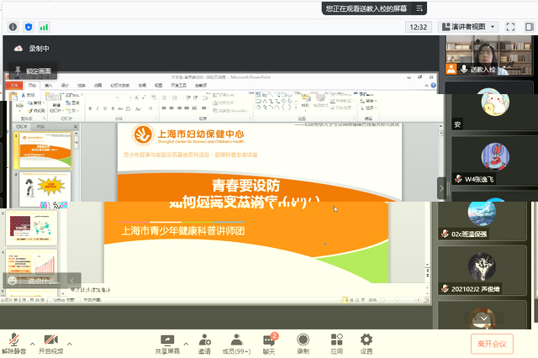Click the slide title 青春要设防
This screenshot has height=358, width=538.
pyautogui.click(x=245, y=186)
